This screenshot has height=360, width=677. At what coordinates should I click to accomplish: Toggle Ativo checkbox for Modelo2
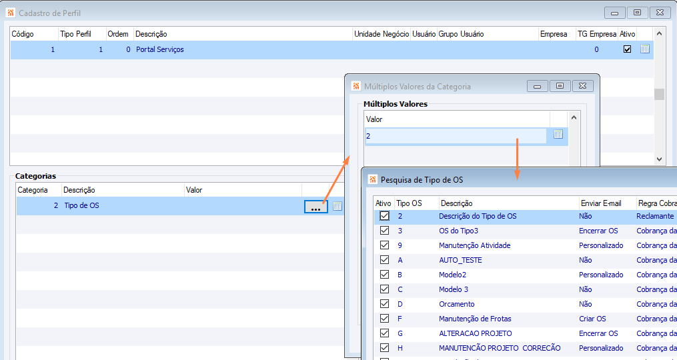click(x=384, y=275)
